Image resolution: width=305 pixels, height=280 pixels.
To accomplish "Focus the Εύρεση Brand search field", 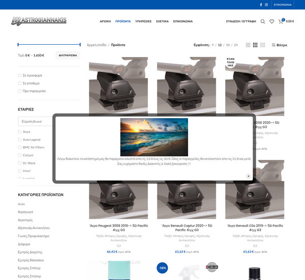I will [35, 121].
